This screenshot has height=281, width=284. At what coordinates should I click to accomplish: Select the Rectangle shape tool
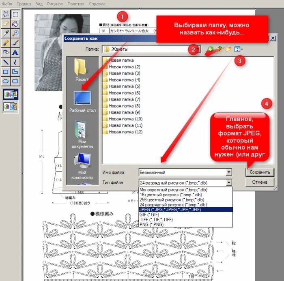point(6,71)
